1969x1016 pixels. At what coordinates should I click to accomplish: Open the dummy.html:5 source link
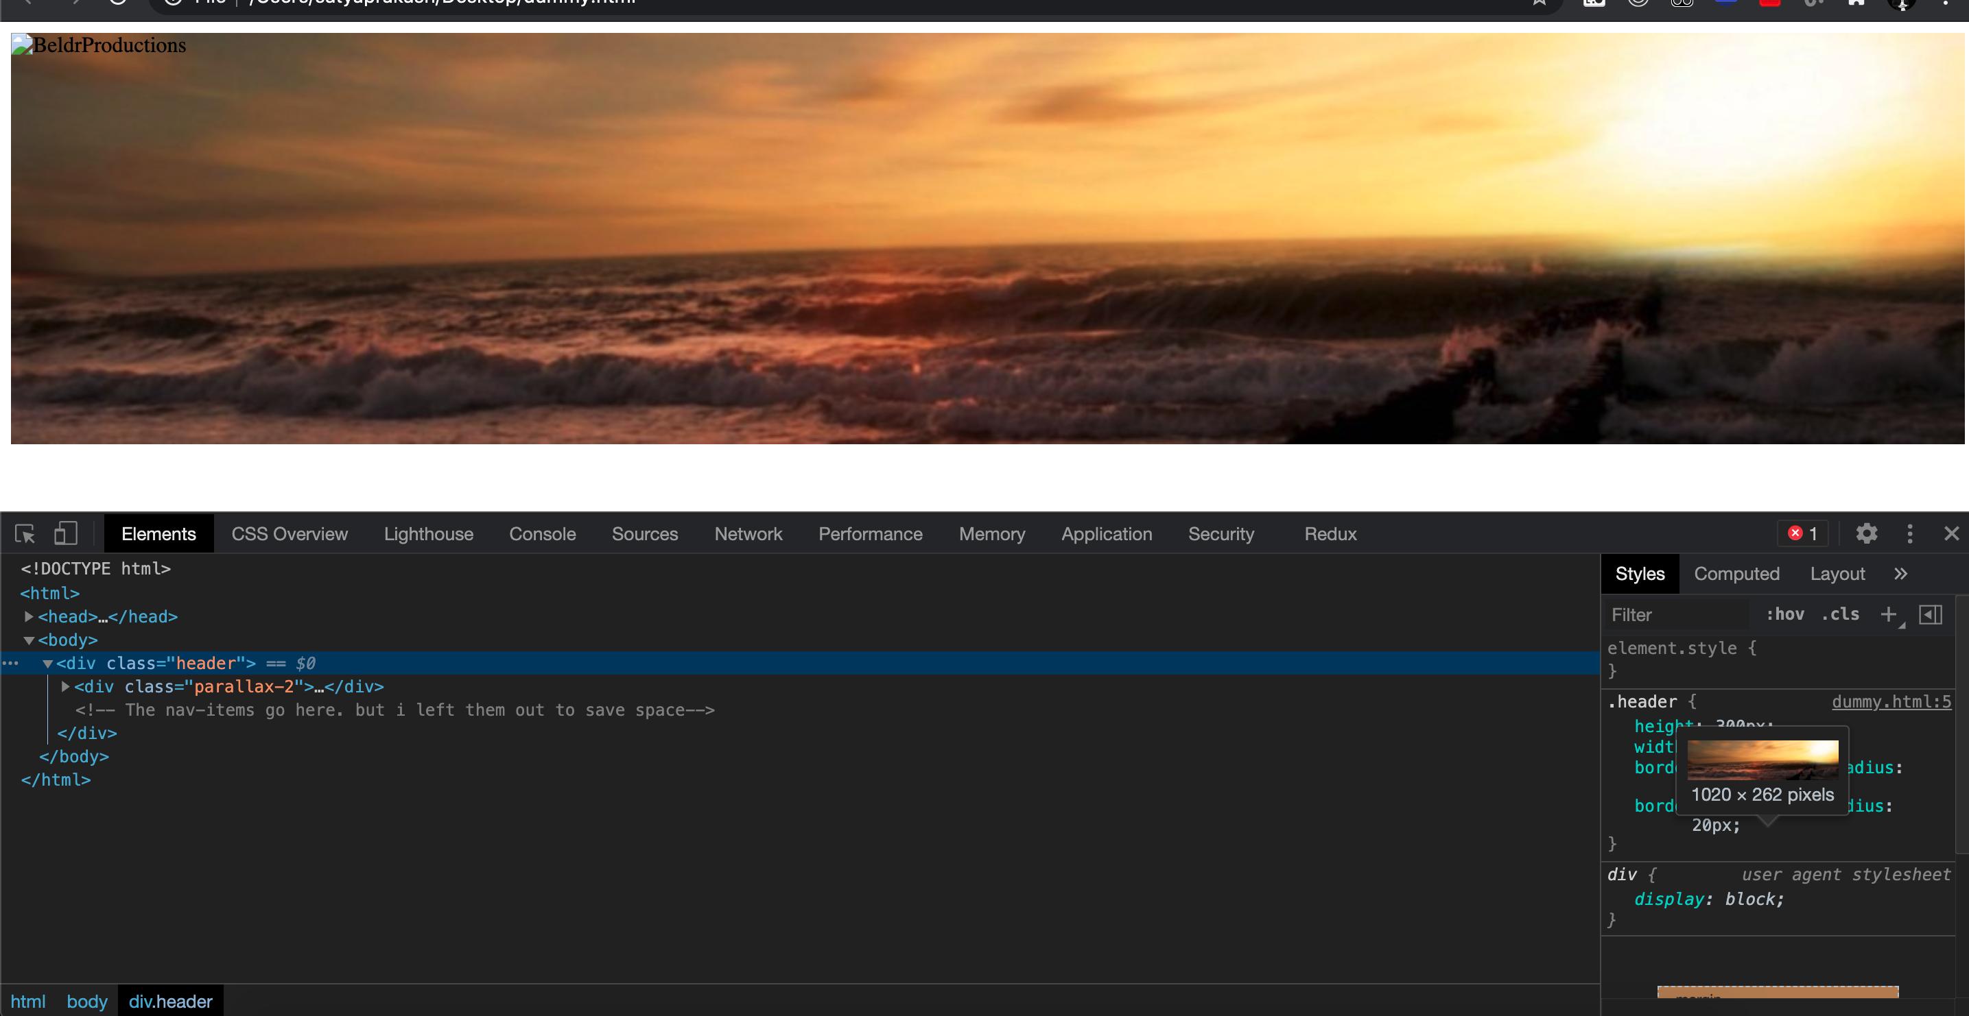point(1891,701)
